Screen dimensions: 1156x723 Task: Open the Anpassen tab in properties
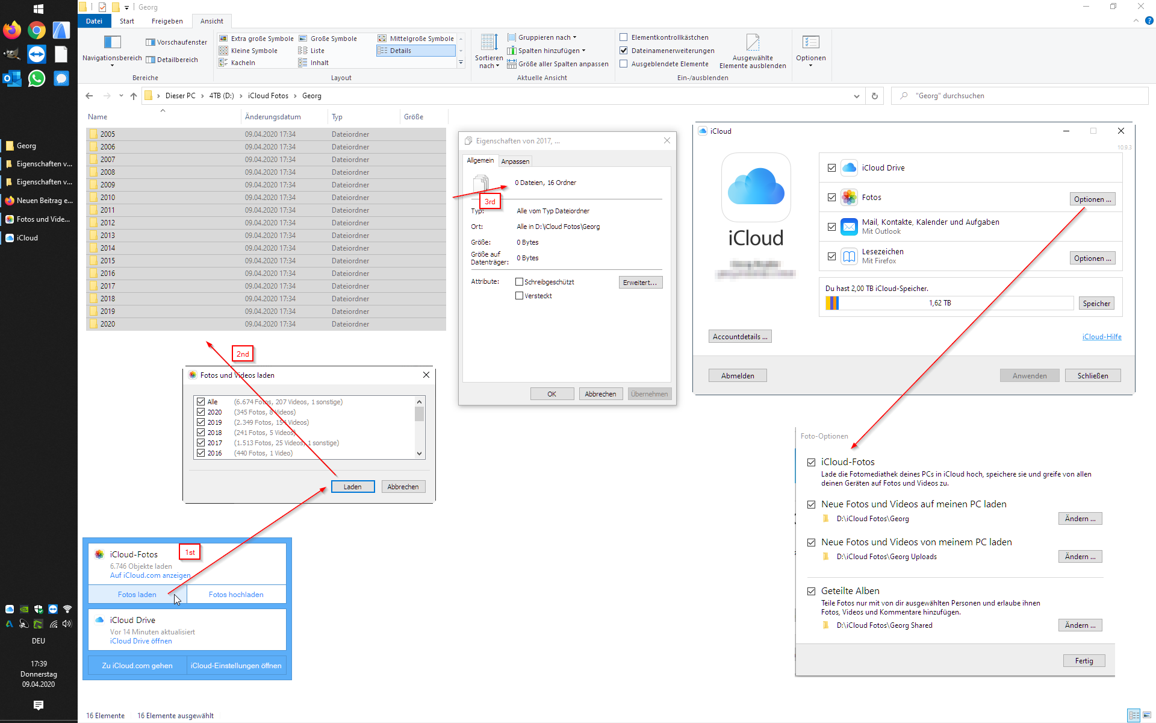(515, 161)
